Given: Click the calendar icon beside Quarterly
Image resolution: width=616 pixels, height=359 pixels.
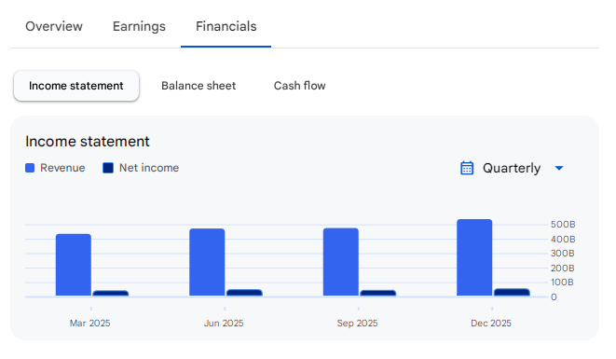Looking at the screenshot, I should click(467, 168).
